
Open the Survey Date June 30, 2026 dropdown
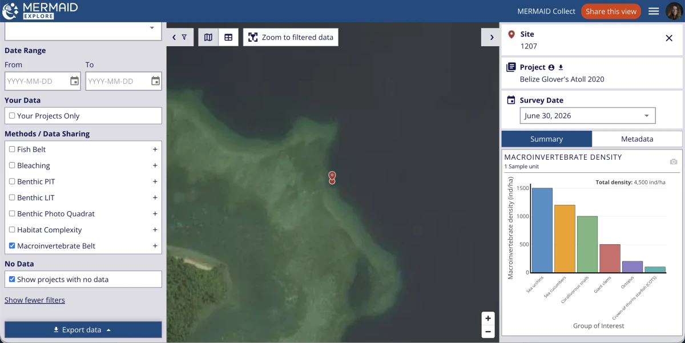tap(587, 116)
